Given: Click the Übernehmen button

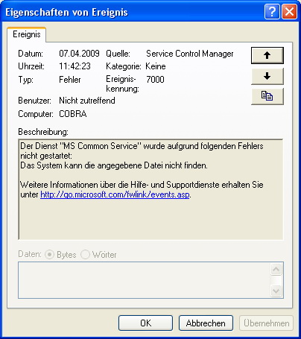Looking at the screenshot, I should coord(267,323).
